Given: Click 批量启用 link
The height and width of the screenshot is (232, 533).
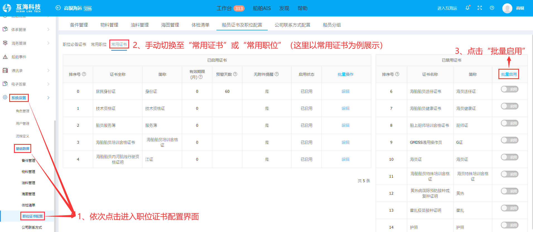Looking at the screenshot, I should point(509,74).
